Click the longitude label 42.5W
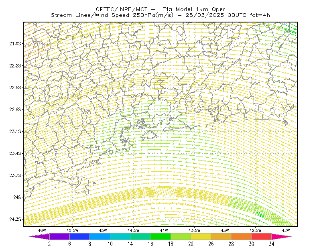The width and height of the screenshot is (321, 248). pos(256,230)
